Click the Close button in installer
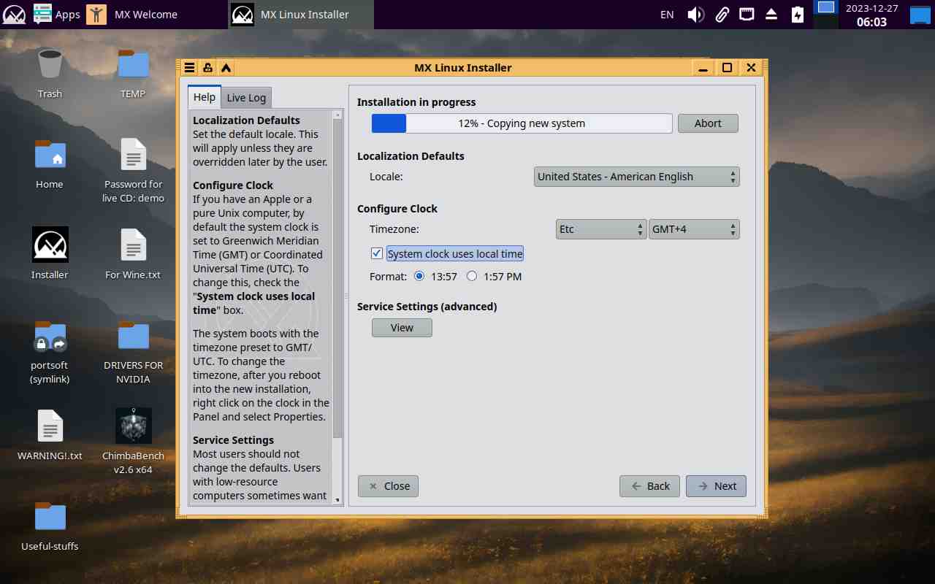Screen dimensions: 935x584 click(388, 486)
